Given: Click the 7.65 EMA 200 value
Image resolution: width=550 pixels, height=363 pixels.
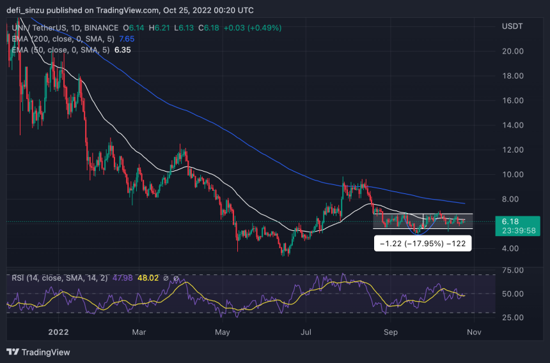Looking at the screenshot, I should pyautogui.click(x=127, y=39).
